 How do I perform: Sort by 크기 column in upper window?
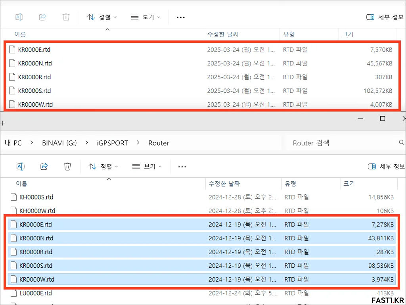click(x=347, y=34)
